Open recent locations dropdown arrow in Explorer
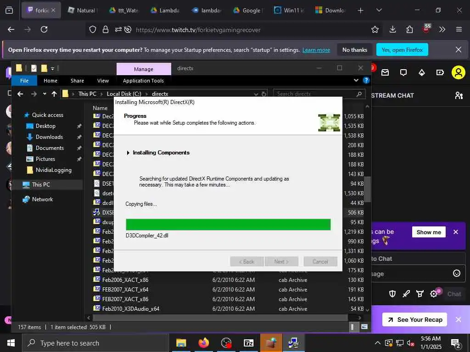This screenshot has width=470, height=352. point(45,94)
